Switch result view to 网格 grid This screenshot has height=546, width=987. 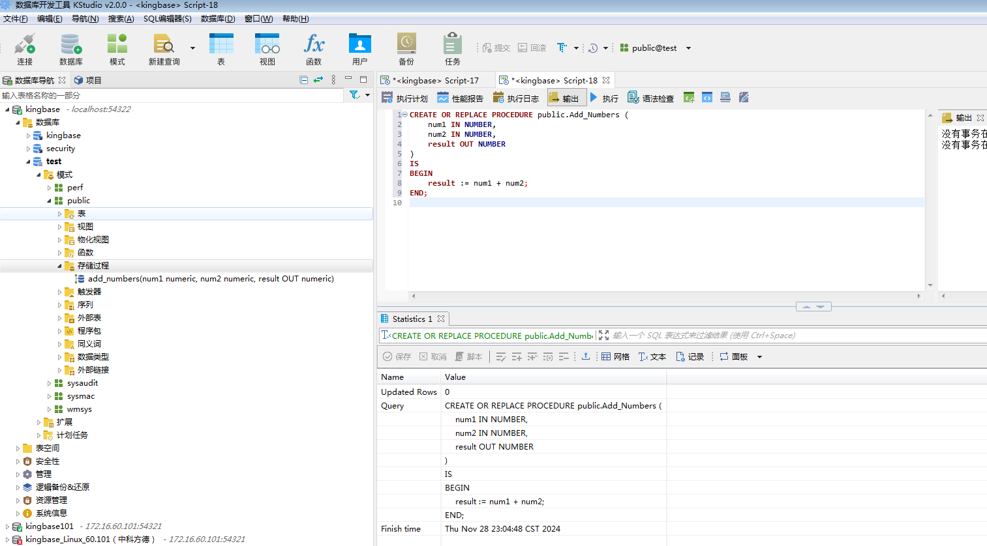(x=615, y=357)
